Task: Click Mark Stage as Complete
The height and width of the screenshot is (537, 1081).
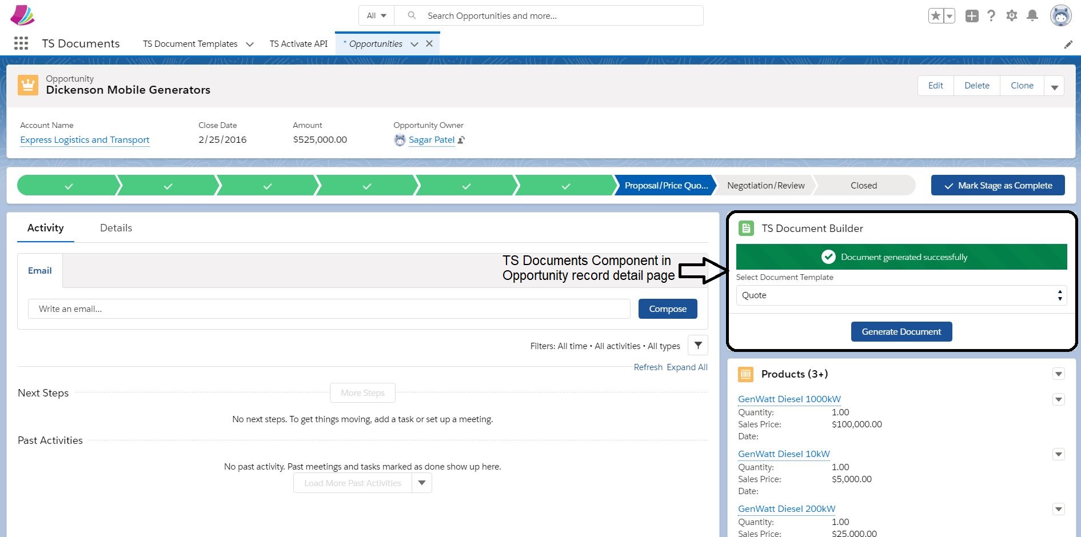Action: 998,185
